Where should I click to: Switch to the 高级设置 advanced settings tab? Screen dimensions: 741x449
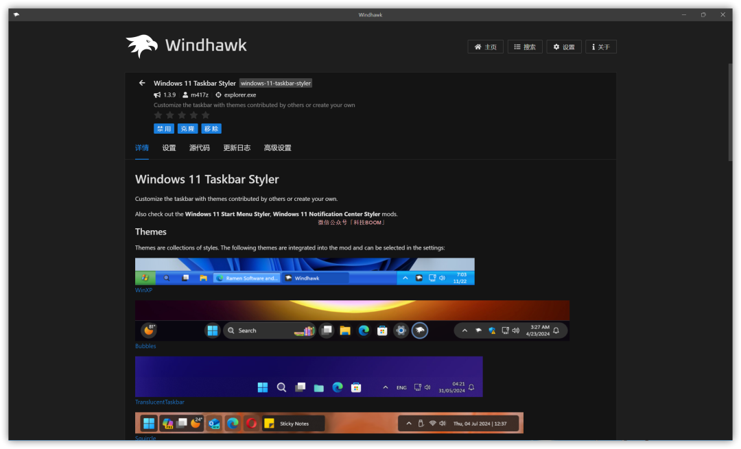(277, 148)
